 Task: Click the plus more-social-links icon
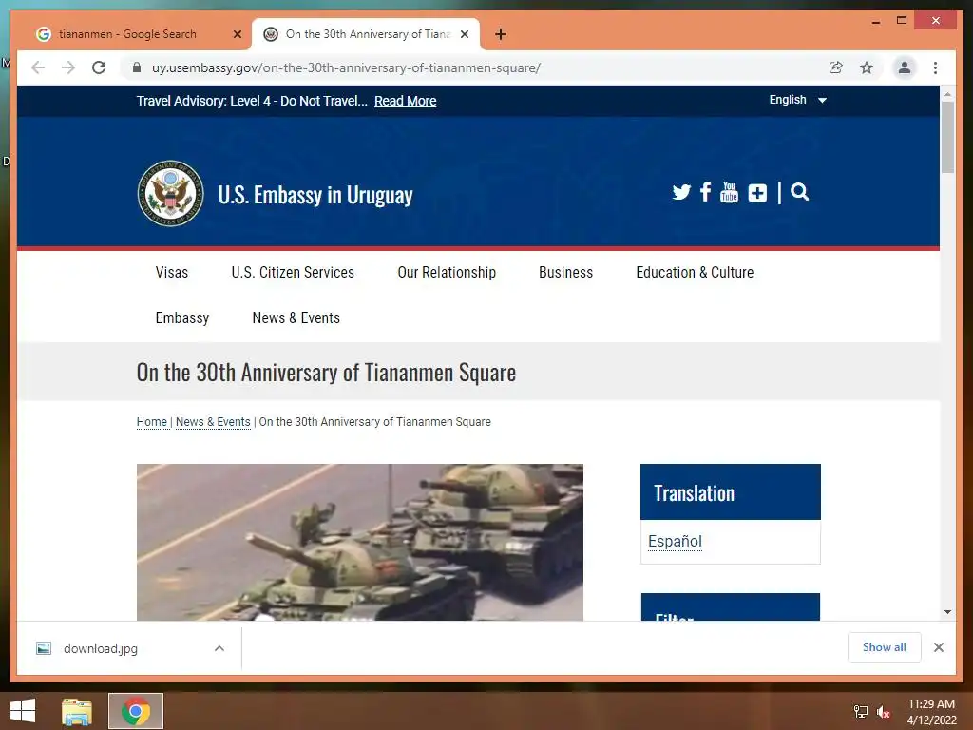[x=757, y=193]
